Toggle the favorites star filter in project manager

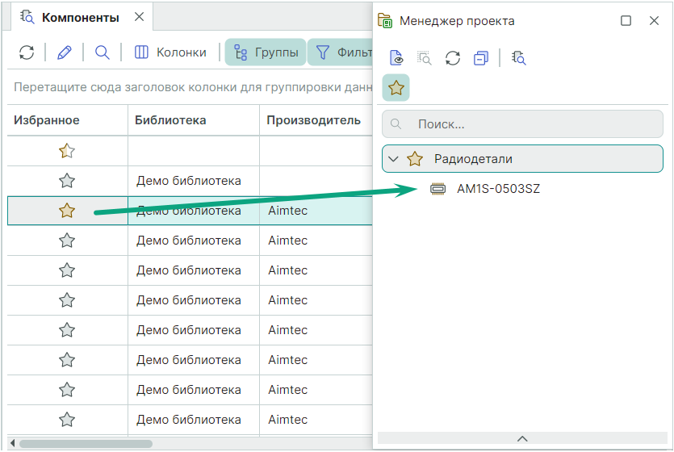coord(396,87)
